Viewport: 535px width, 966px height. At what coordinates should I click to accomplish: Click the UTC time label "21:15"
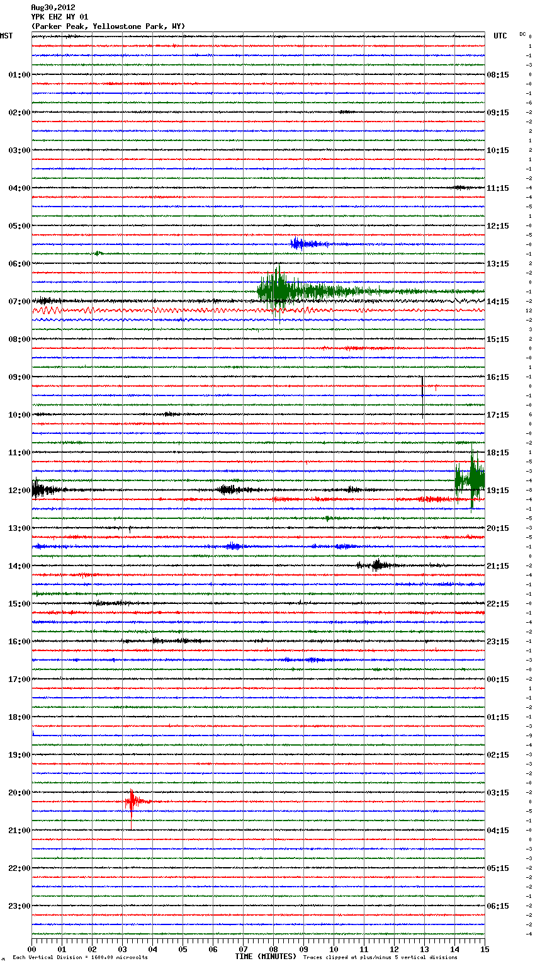(x=498, y=566)
